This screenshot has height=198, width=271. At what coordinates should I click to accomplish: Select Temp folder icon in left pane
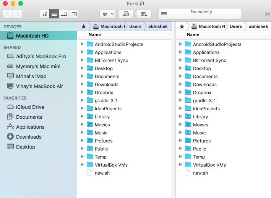pyautogui.click(x=90, y=156)
